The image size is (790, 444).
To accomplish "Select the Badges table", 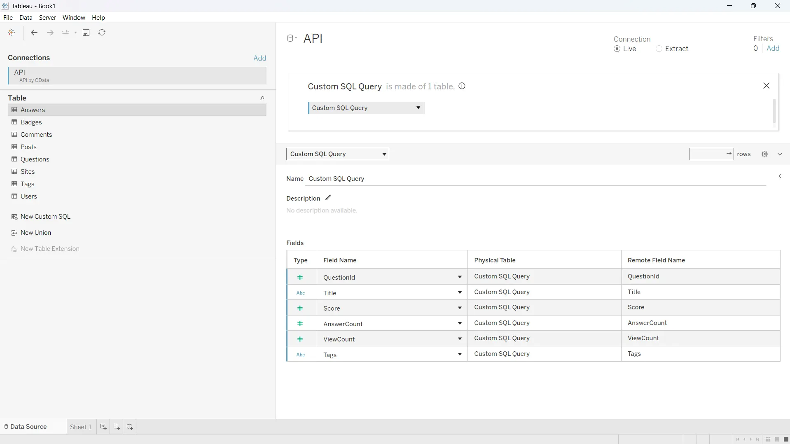I will [x=137, y=122].
